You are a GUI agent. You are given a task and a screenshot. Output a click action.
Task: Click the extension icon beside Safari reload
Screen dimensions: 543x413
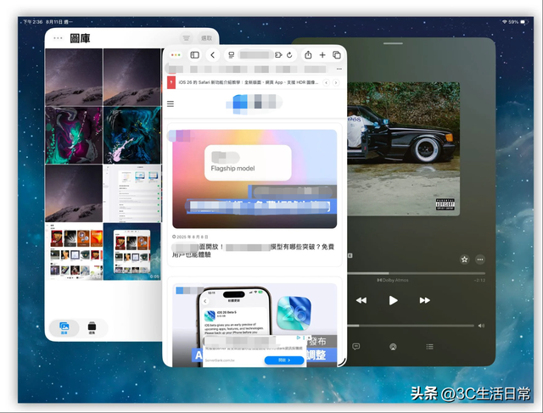click(x=278, y=55)
